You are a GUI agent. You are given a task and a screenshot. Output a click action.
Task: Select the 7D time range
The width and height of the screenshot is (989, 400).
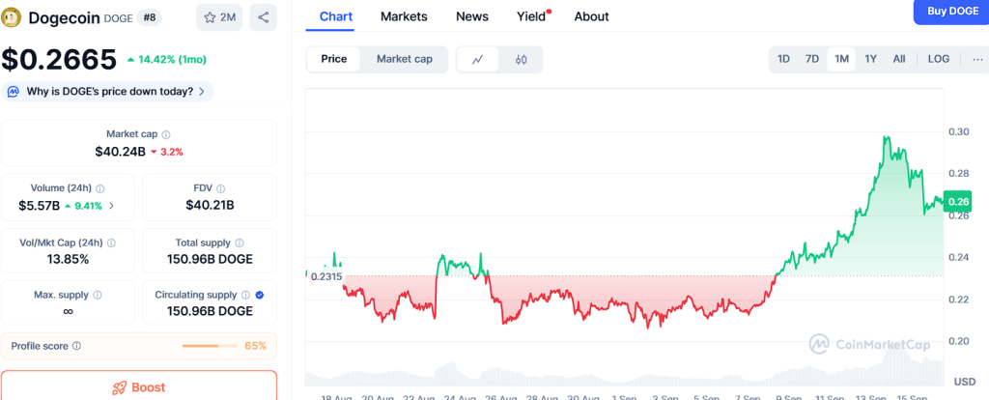pyautogui.click(x=812, y=59)
